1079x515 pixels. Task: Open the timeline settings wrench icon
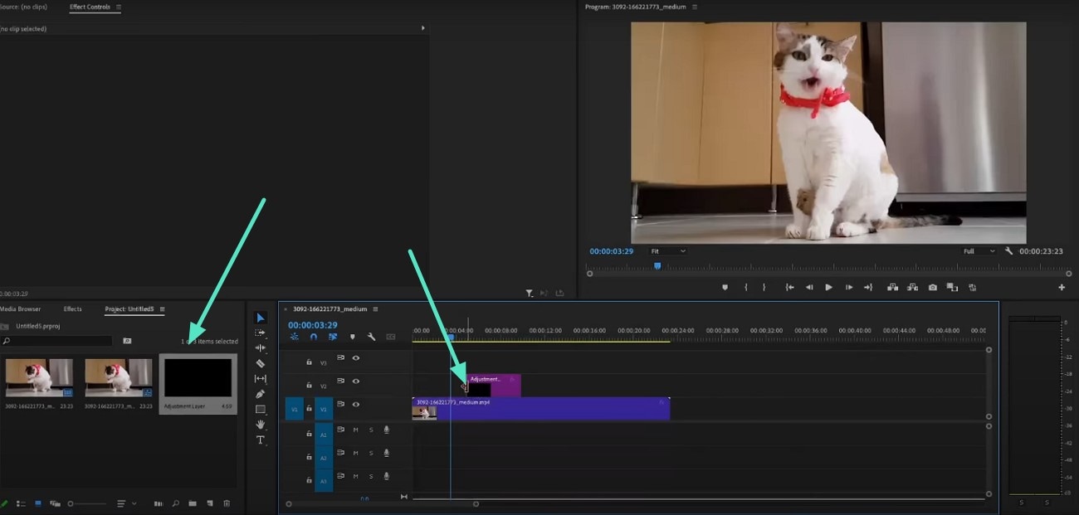[371, 337]
